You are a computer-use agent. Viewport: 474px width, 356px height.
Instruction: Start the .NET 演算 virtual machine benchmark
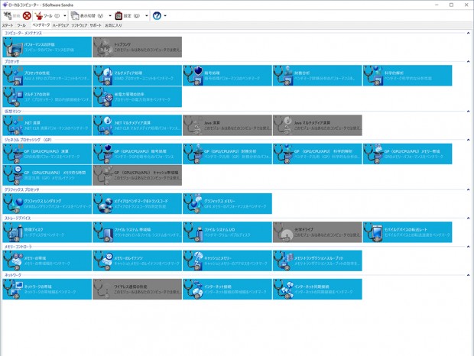click(x=47, y=125)
